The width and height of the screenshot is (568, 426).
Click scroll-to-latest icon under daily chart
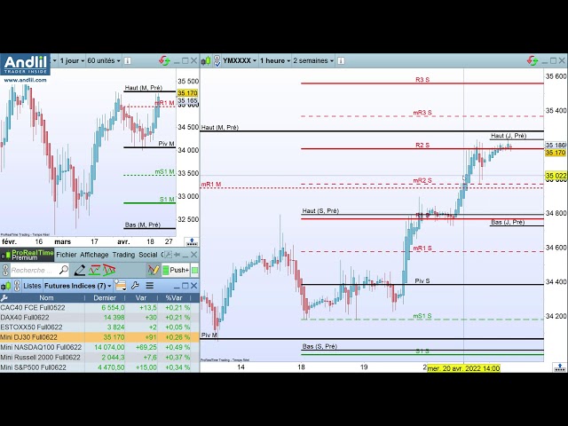click(x=192, y=241)
